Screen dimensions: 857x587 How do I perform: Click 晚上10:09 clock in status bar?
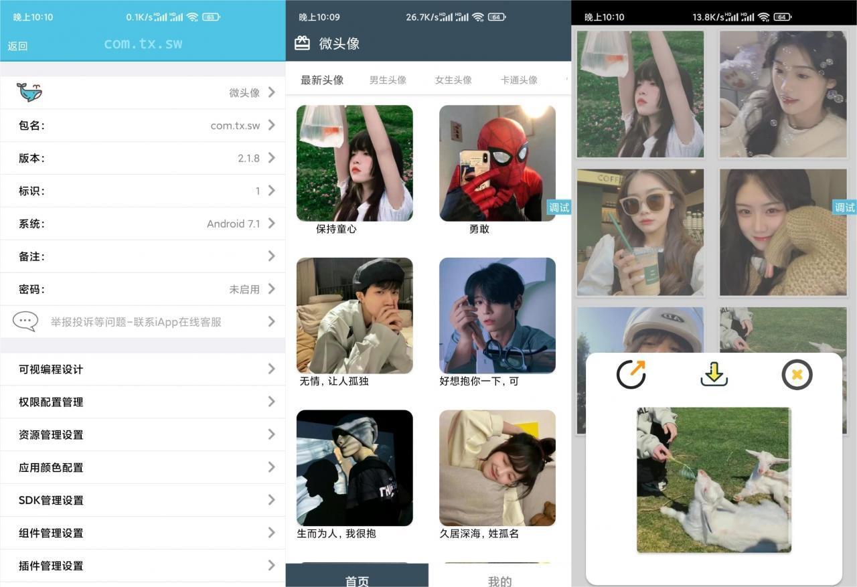point(319,17)
